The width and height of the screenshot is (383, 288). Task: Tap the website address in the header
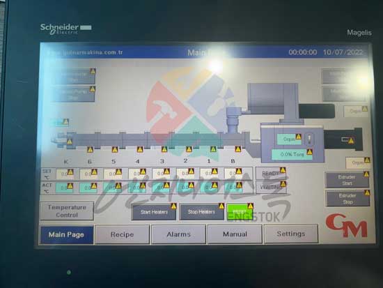[85, 52]
